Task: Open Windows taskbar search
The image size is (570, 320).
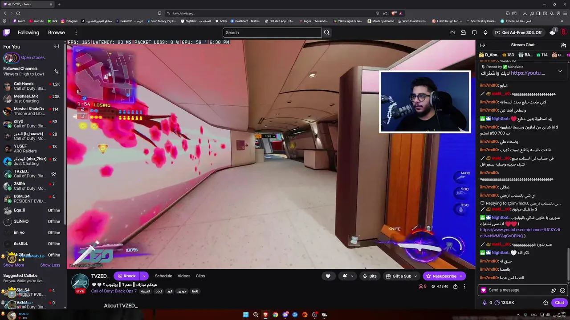Action: click(x=256, y=315)
